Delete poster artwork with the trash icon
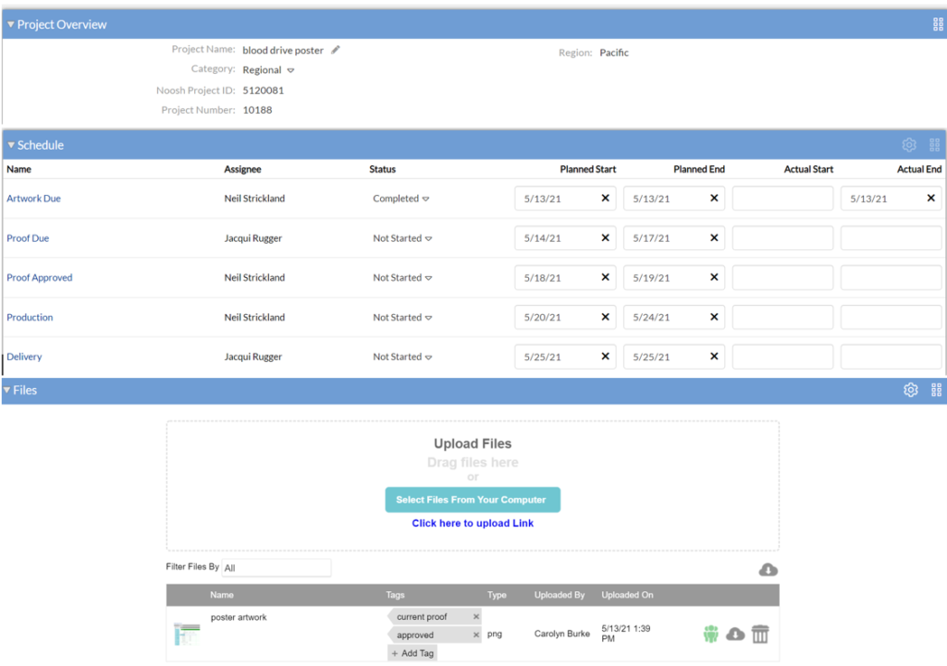The height and width of the screenshot is (666, 947). click(760, 634)
